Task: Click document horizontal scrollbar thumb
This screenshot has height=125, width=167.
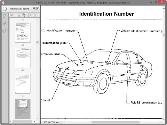Action: coord(116,122)
